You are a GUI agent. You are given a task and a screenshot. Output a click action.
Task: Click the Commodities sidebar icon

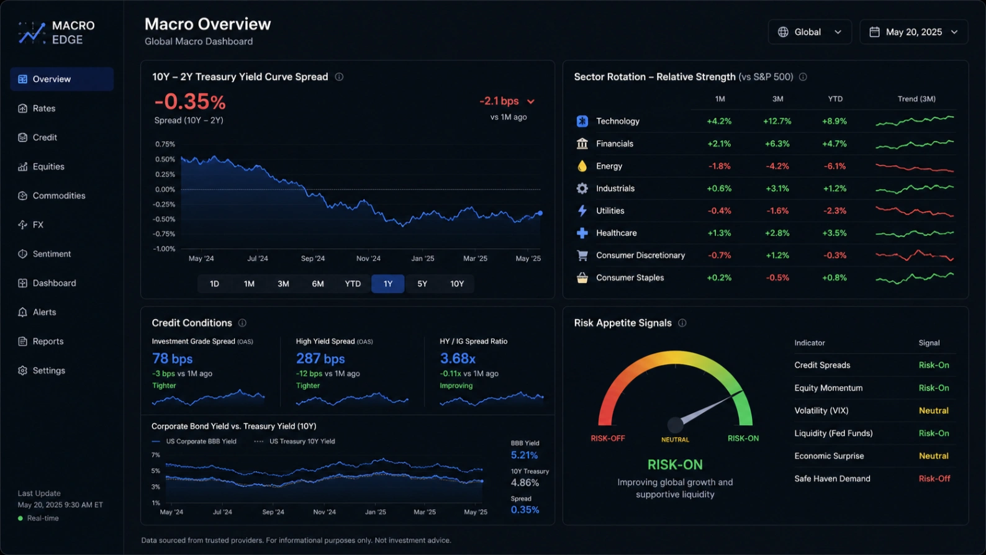tap(22, 196)
